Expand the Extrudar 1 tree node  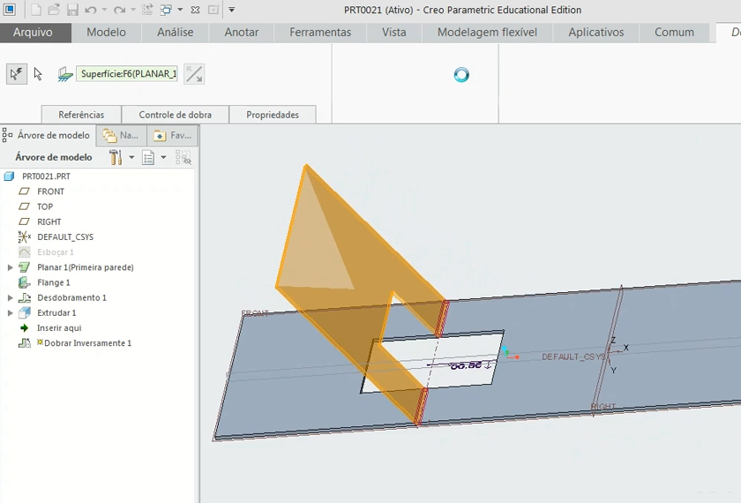11,312
